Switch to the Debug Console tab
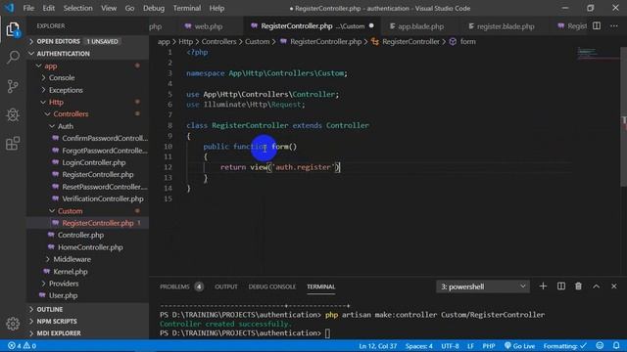Viewport: 627px width, 352px height. [272, 286]
